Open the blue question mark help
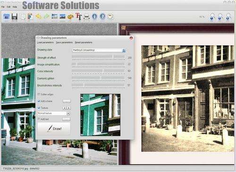 pyautogui.click(x=102, y=16)
